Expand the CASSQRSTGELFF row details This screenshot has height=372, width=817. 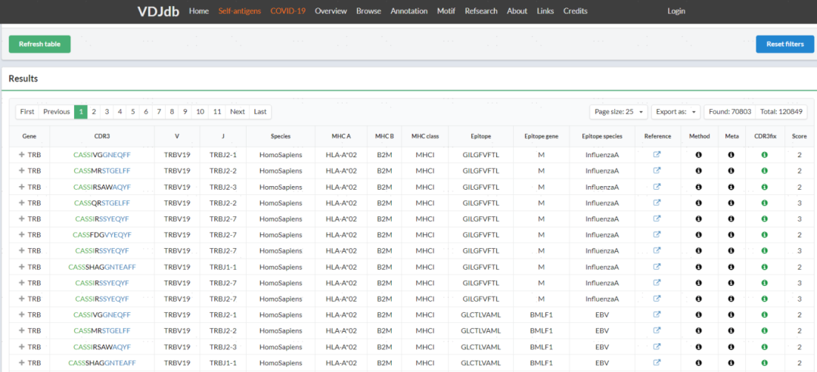[x=22, y=203]
